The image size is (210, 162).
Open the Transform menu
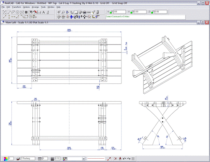tap(16, 7)
